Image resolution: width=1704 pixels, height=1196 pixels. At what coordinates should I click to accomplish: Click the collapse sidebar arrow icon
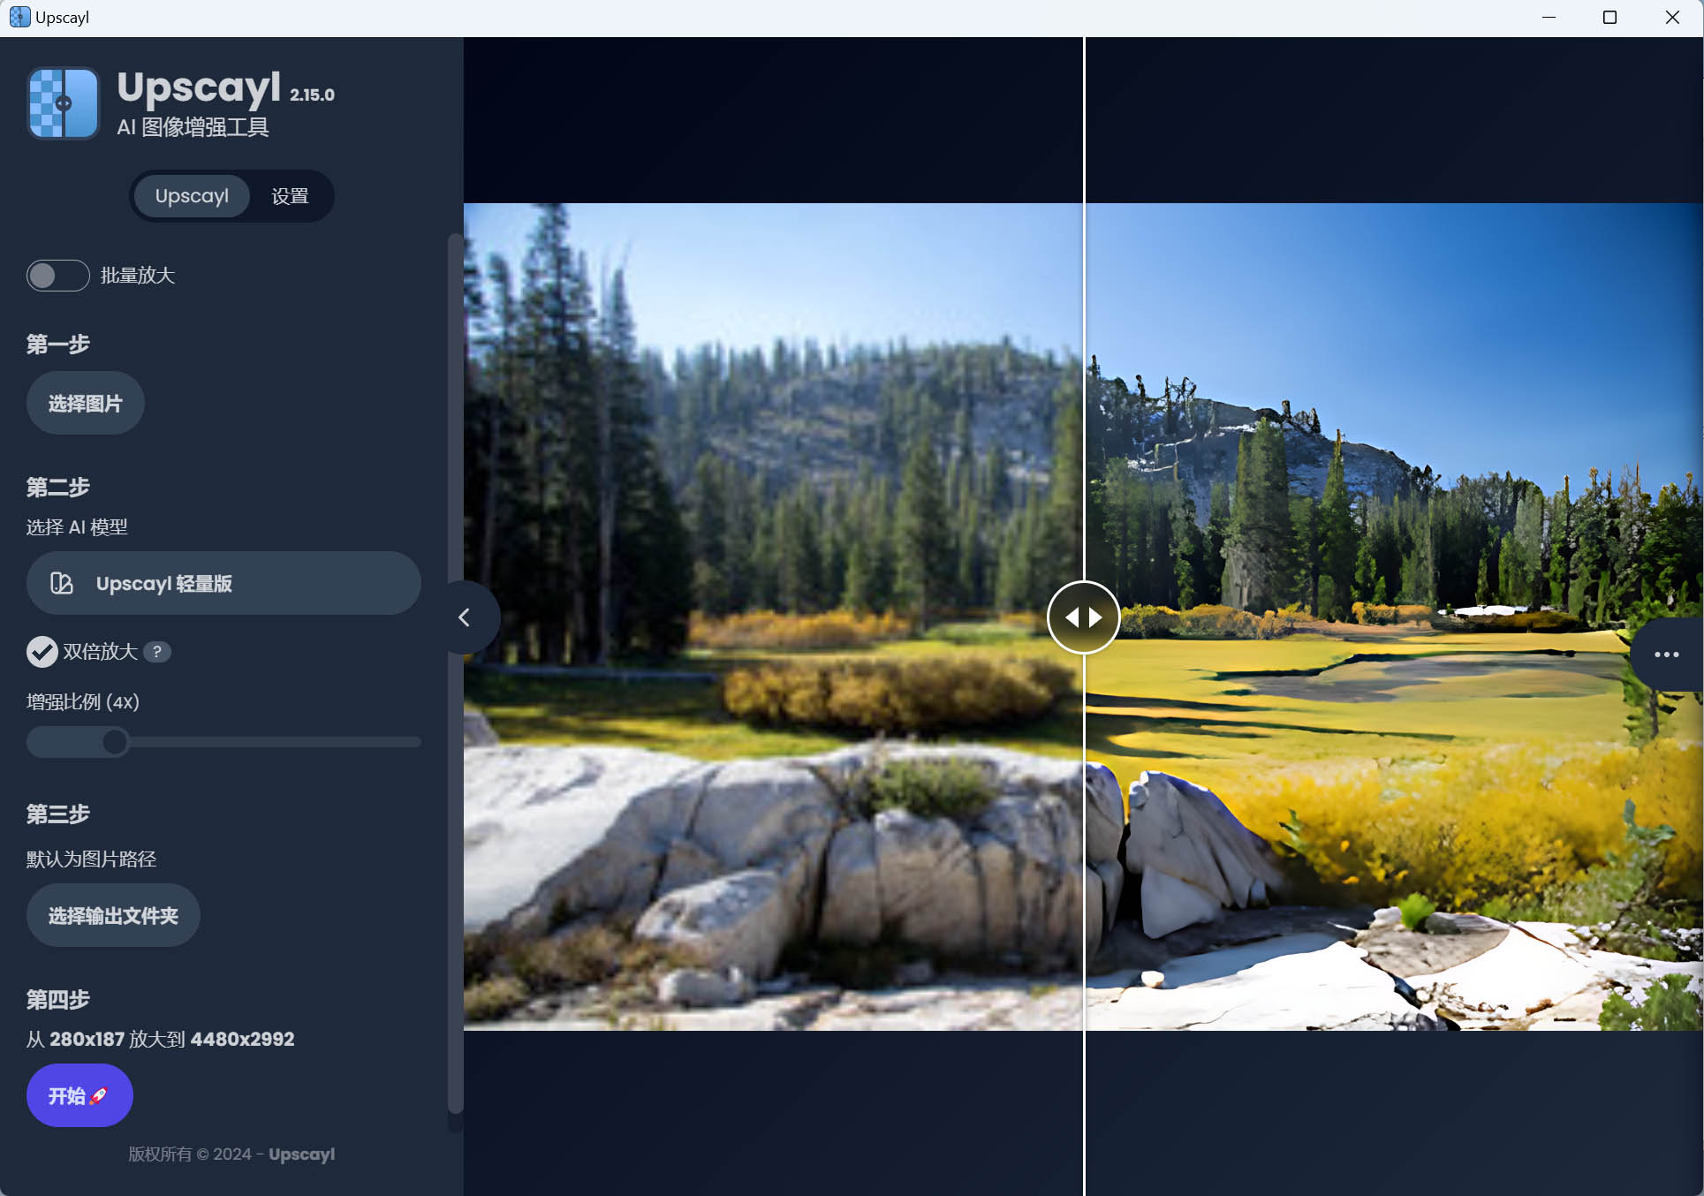coord(464,617)
